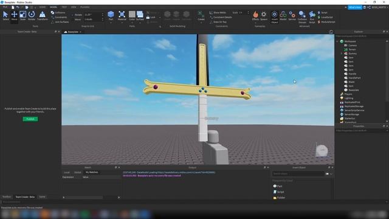Switch to the Rotate tool
This screenshot has height=219, width=389.
tap(32, 16)
